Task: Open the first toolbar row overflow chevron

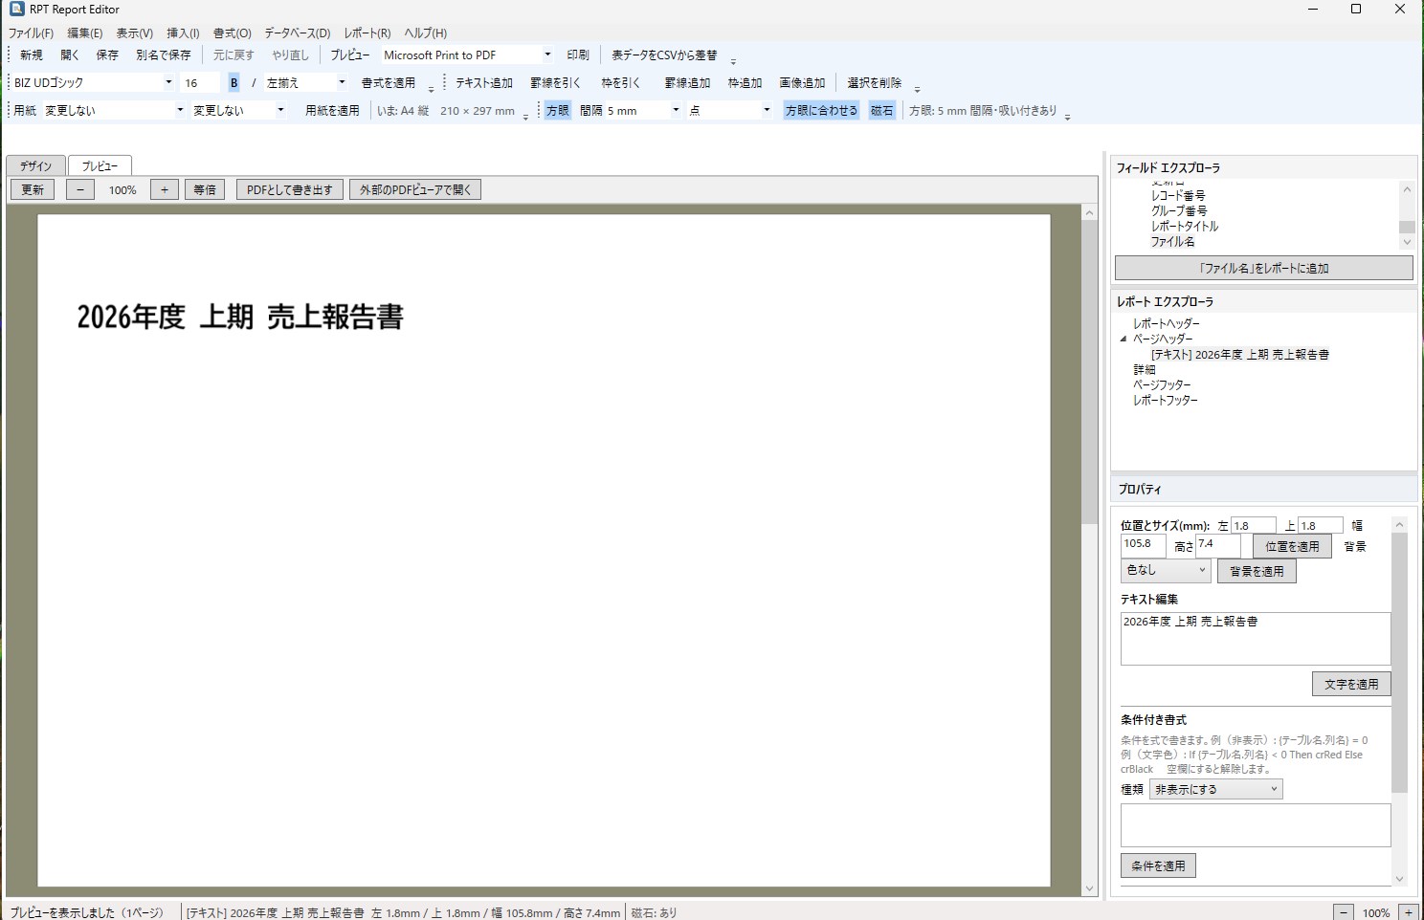Action: point(733,61)
